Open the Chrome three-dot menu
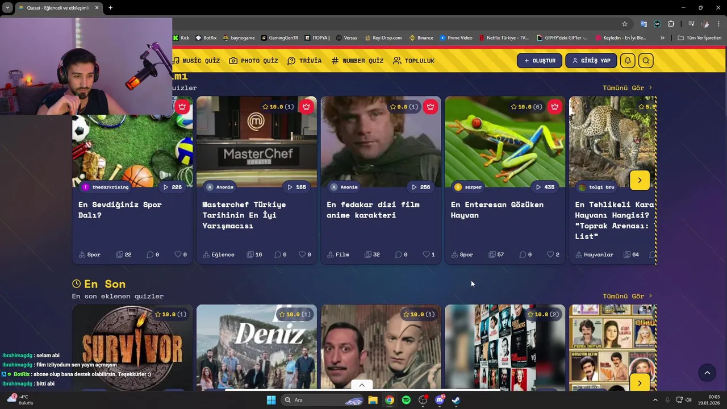 click(719, 24)
